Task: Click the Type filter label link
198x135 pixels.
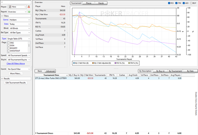Action: pyautogui.click(x=4, y=38)
